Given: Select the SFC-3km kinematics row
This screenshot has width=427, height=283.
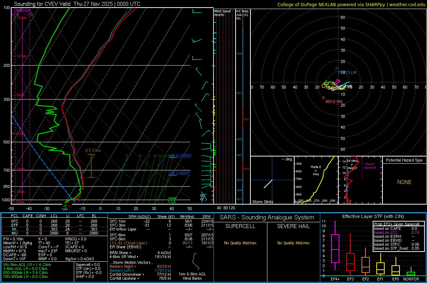Looking at the screenshot, I should 161,225.
